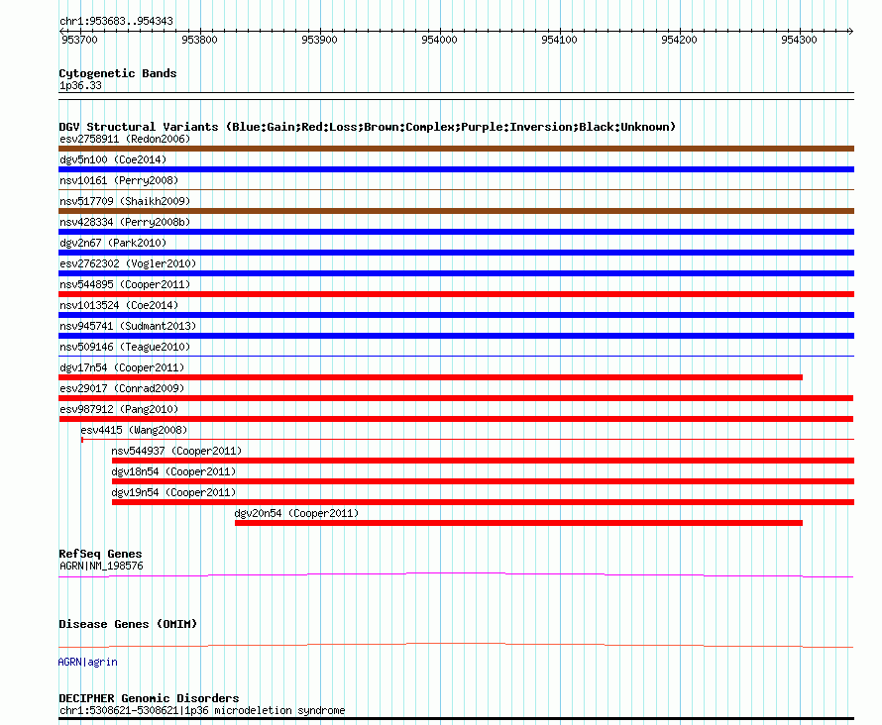Click the brown bar under nsv517709
This screenshot has width=882, height=725.
pyautogui.click(x=456, y=211)
